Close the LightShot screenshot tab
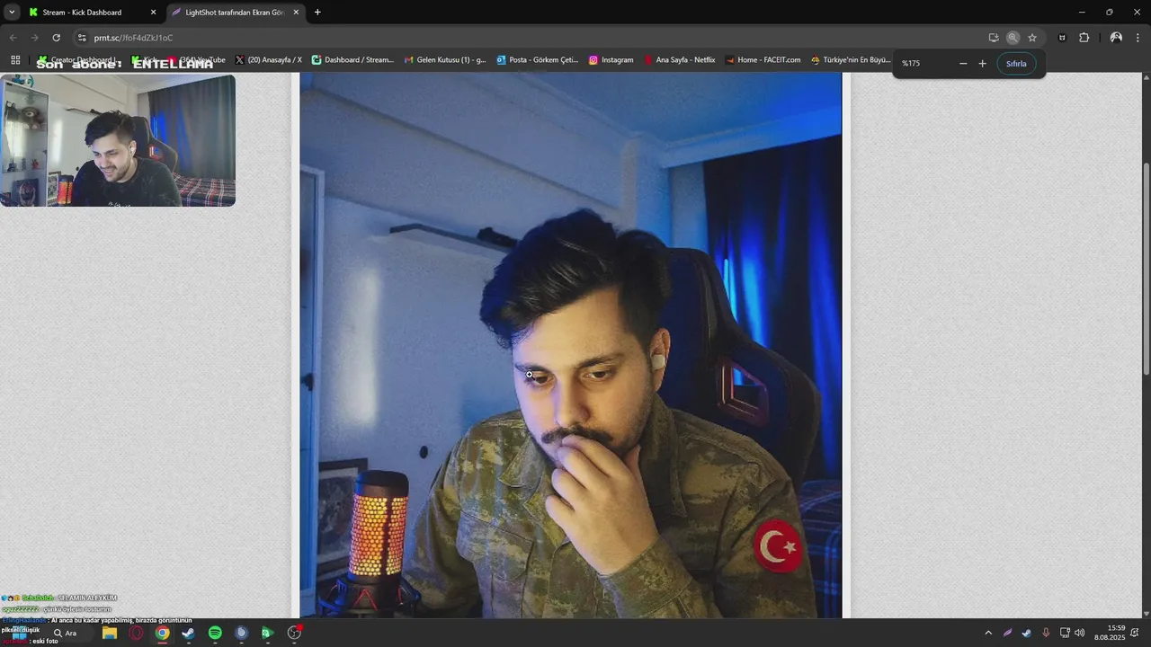 click(x=296, y=13)
